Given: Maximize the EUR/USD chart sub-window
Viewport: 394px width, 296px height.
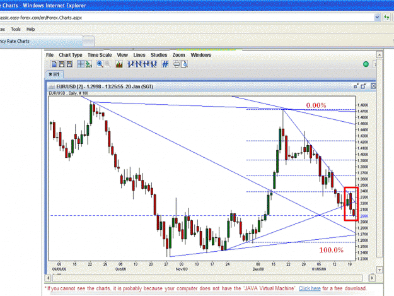Looking at the screenshot, I should point(364,86).
